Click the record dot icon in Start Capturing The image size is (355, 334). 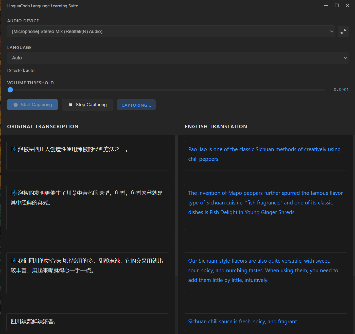(15, 104)
